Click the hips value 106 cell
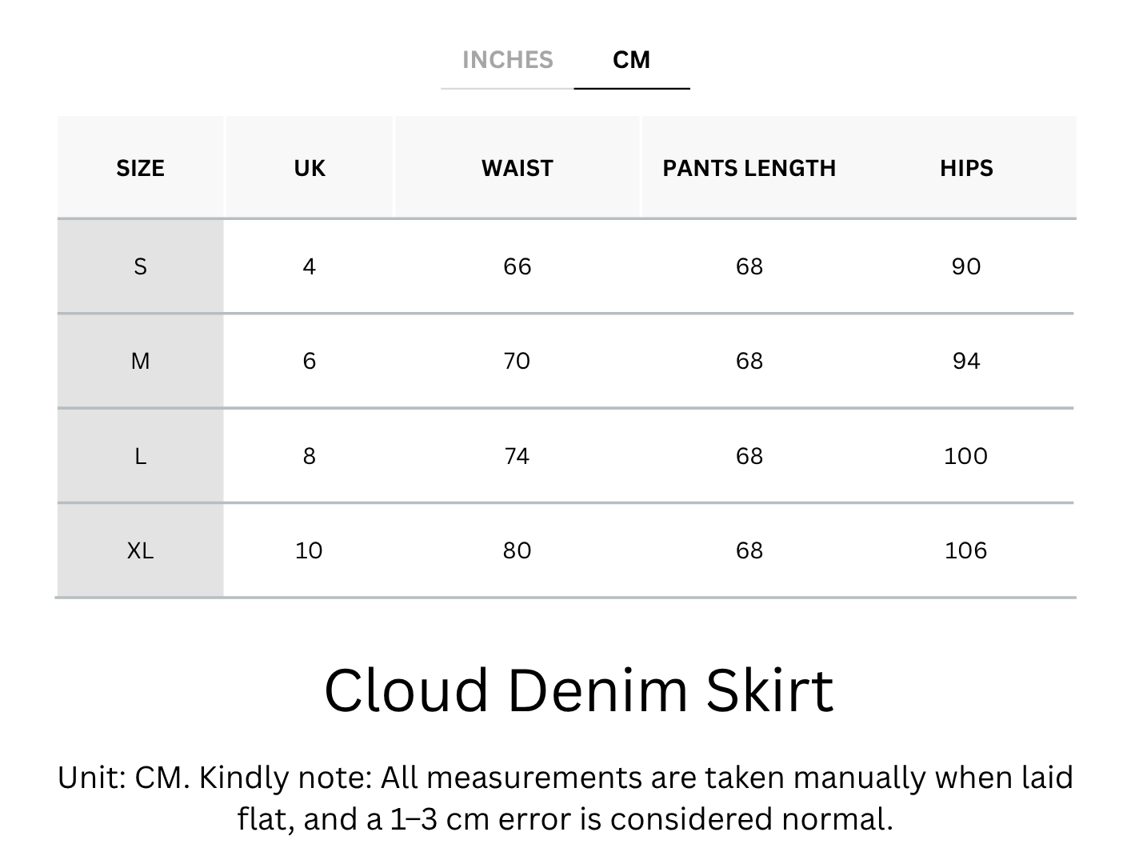 [x=966, y=550]
